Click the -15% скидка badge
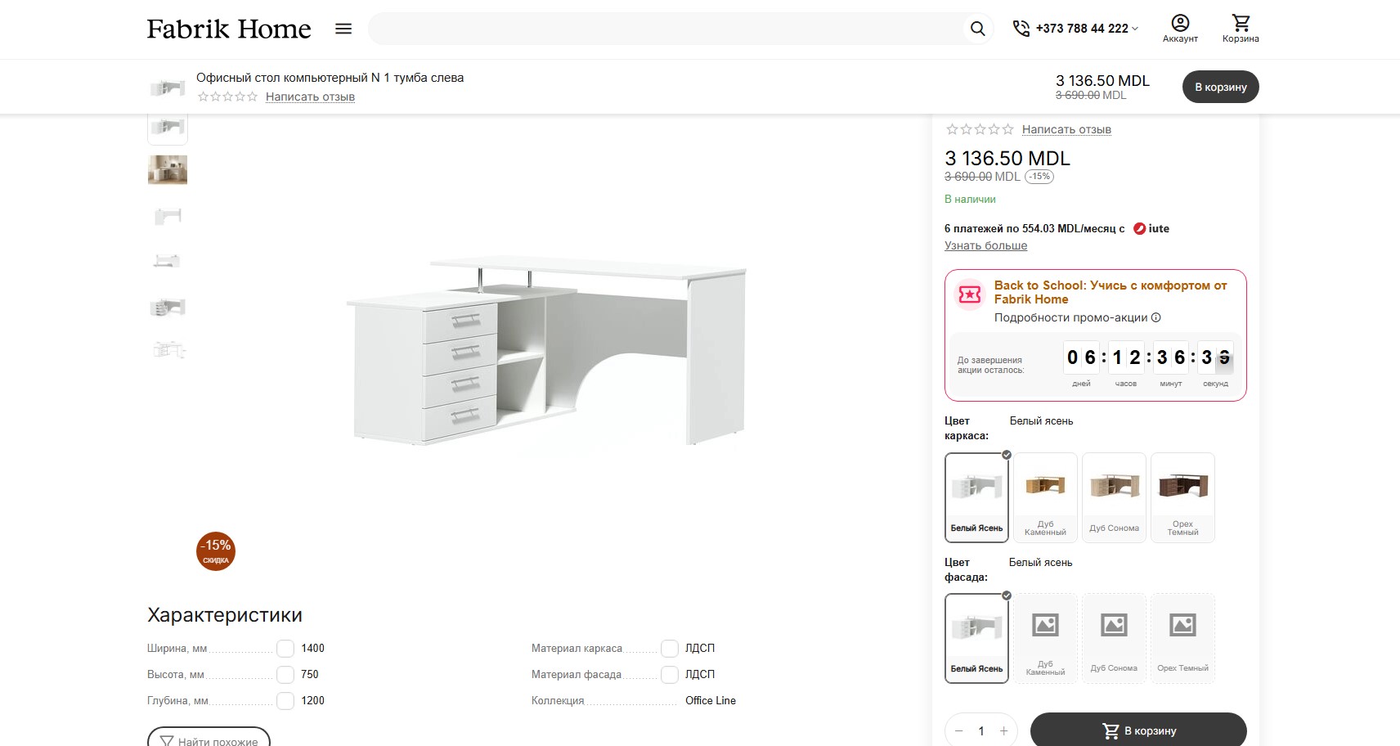This screenshot has width=1400, height=746. click(216, 551)
